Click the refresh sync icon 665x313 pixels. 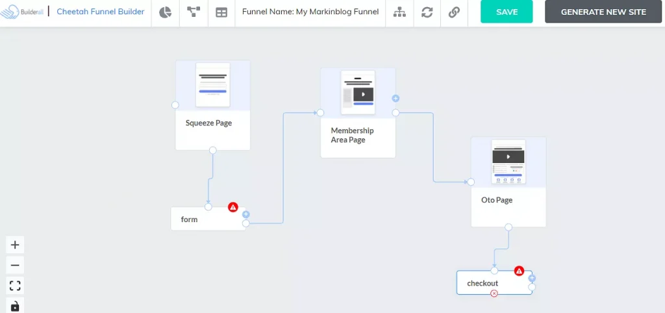click(x=427, y=12)
